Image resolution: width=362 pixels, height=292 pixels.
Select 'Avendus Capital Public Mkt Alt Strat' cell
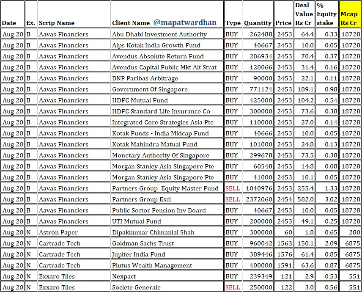(x=167, y=67)
